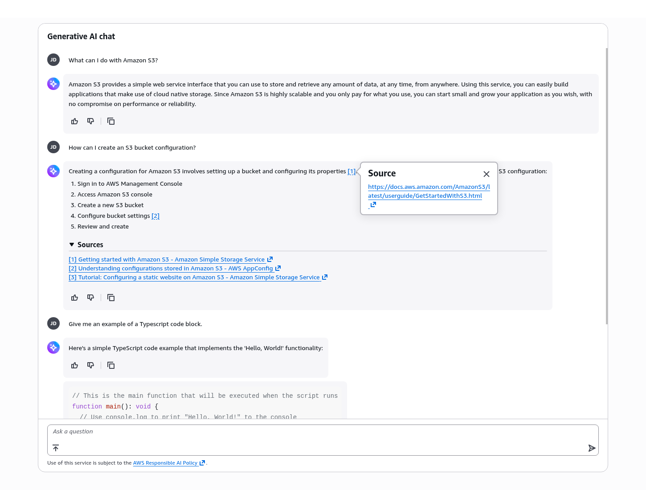
Task: Thumbs down the TypeScript example answer
Action: tap(91, 365)
